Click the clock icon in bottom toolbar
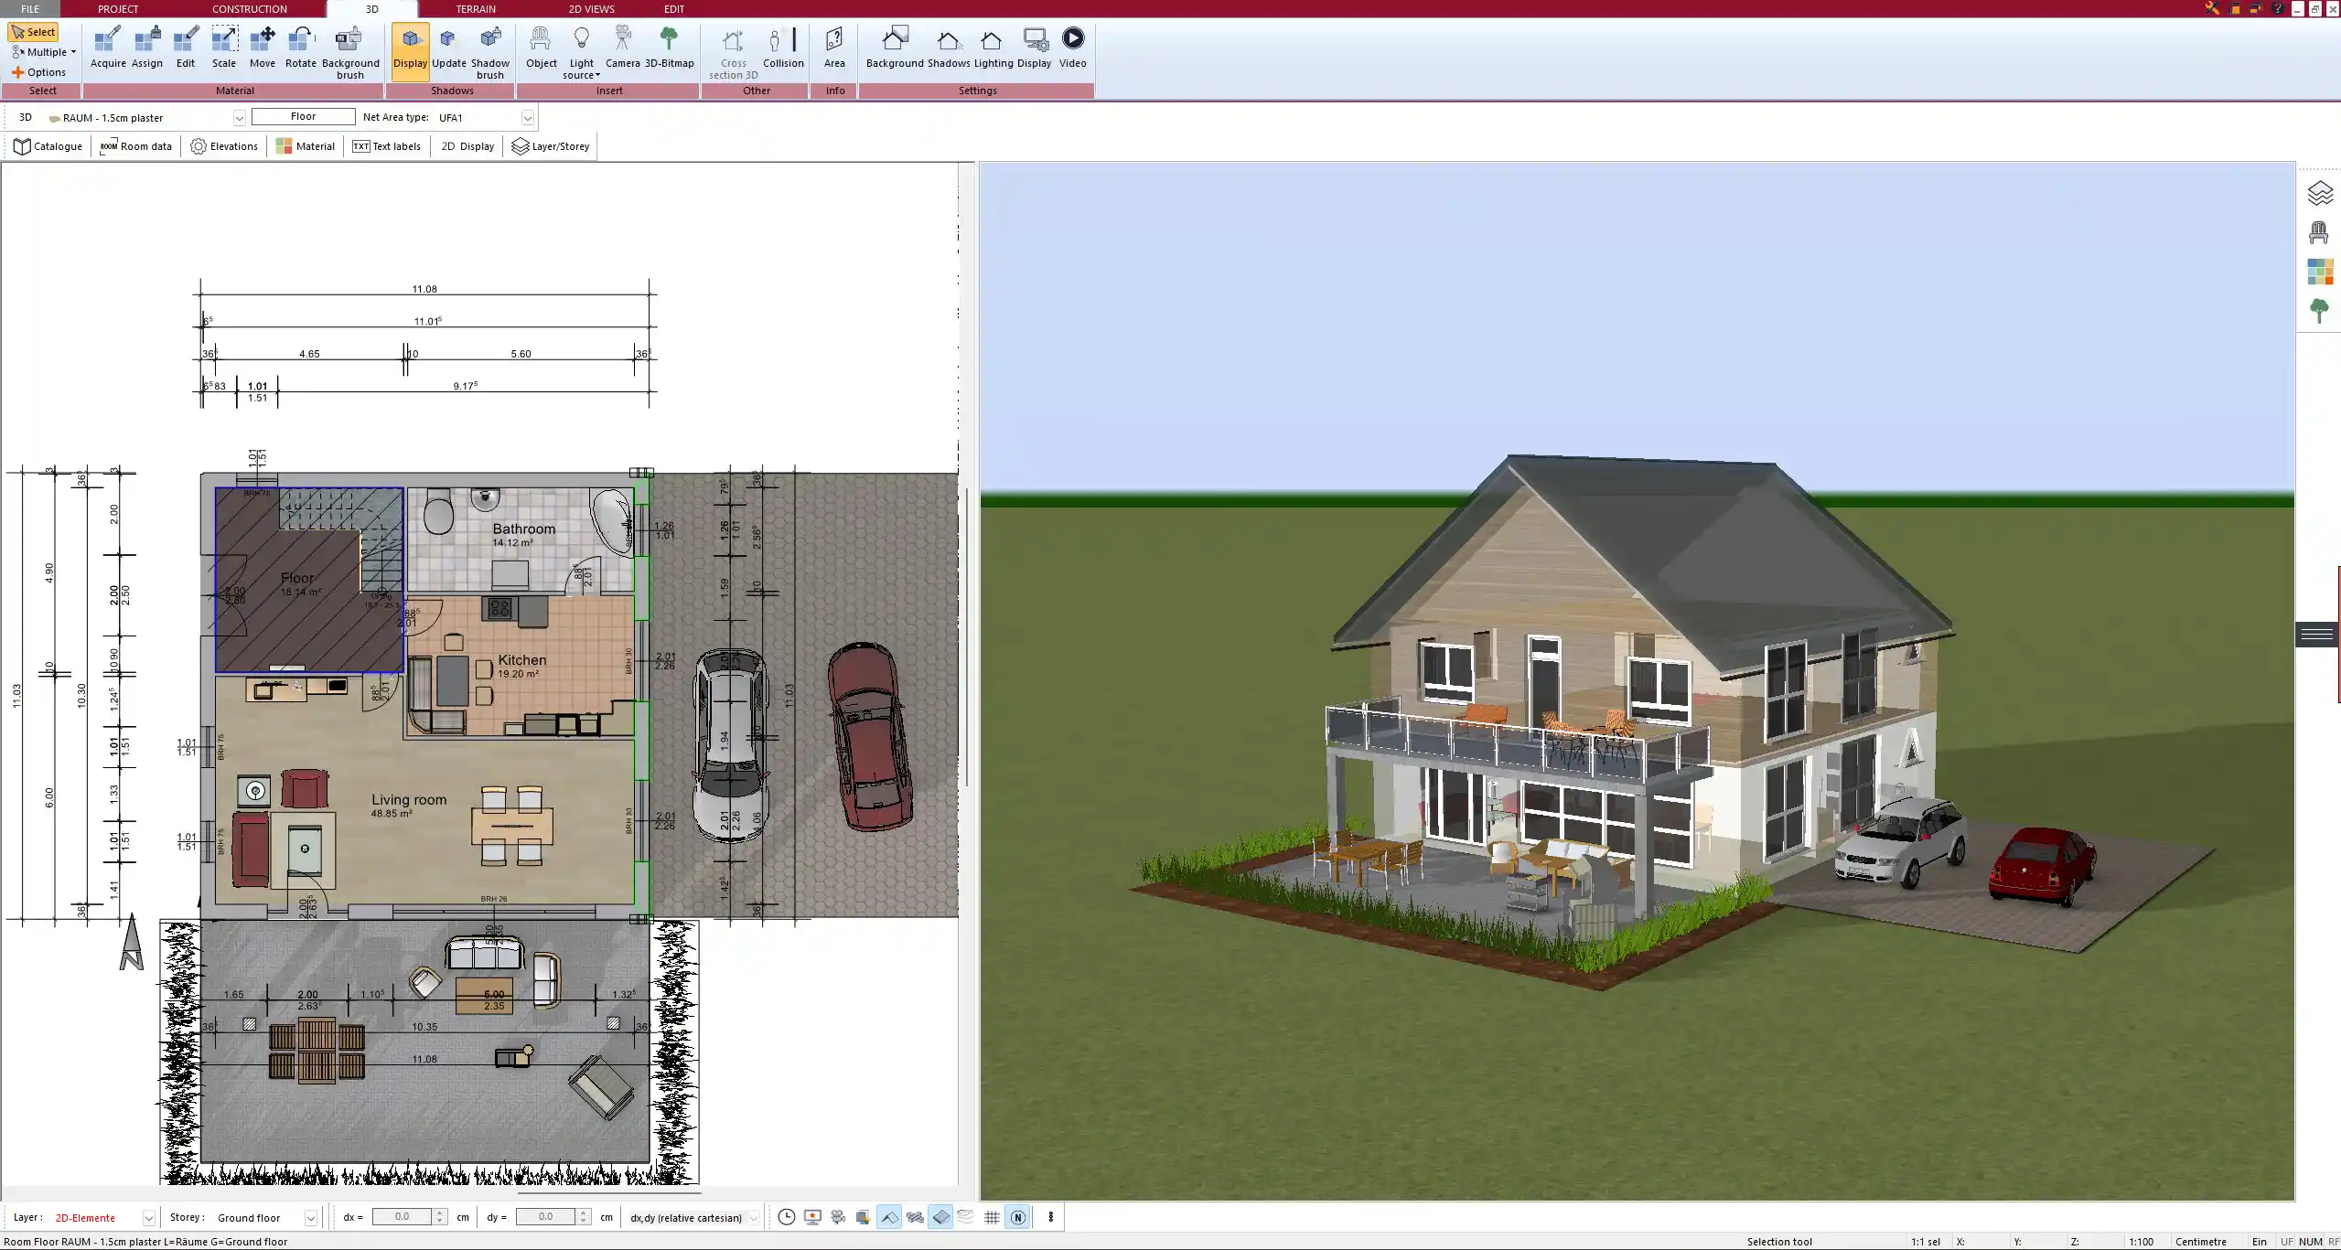 786,1217
